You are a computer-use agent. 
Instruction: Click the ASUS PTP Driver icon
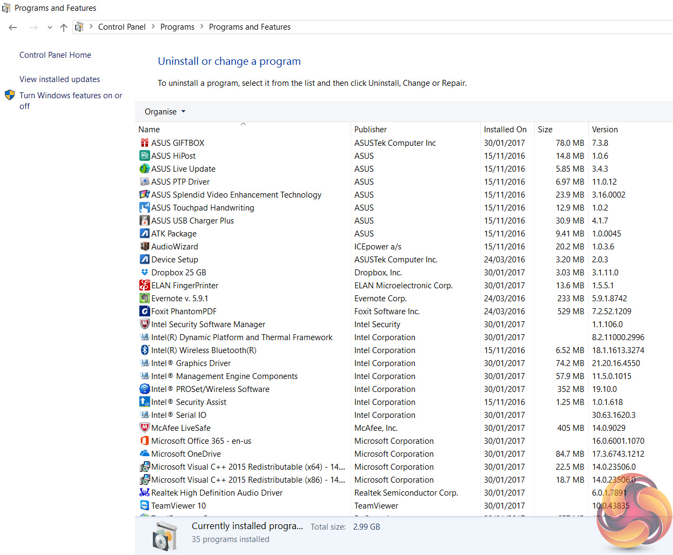pyautogui.click(x=145, y=182)
